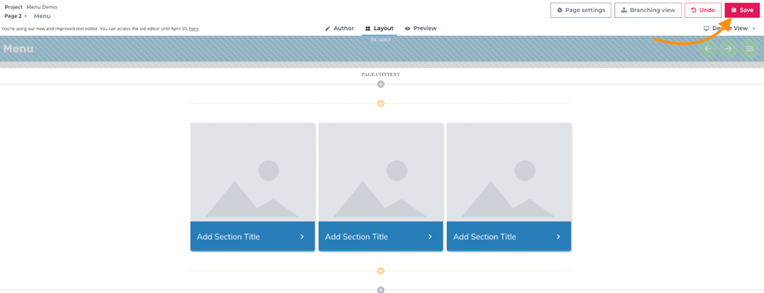Viewport: 764px width, 293px height.
Task: Open the Device View dropdown
Action: 729,28
